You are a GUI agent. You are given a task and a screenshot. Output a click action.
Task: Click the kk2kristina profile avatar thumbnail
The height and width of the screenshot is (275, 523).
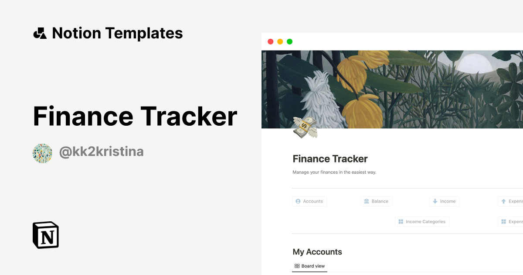(42, 153)
